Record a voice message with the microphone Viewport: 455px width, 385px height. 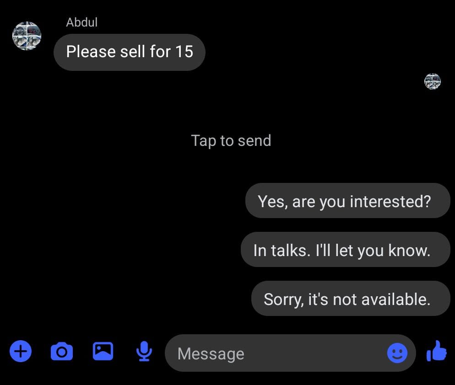pos(144,352)
